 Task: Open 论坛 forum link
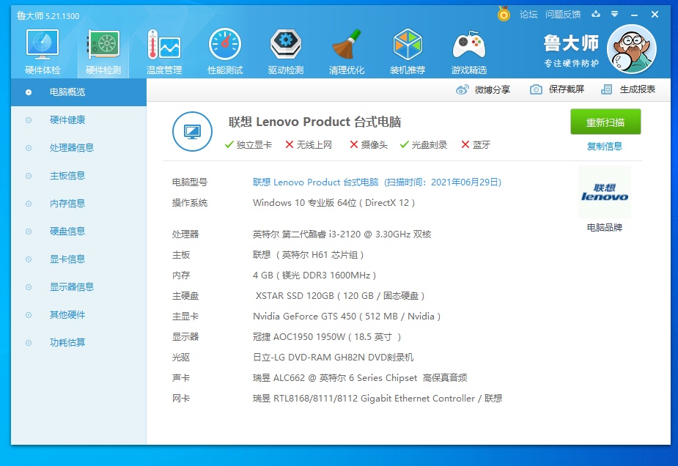coord(528,14)
